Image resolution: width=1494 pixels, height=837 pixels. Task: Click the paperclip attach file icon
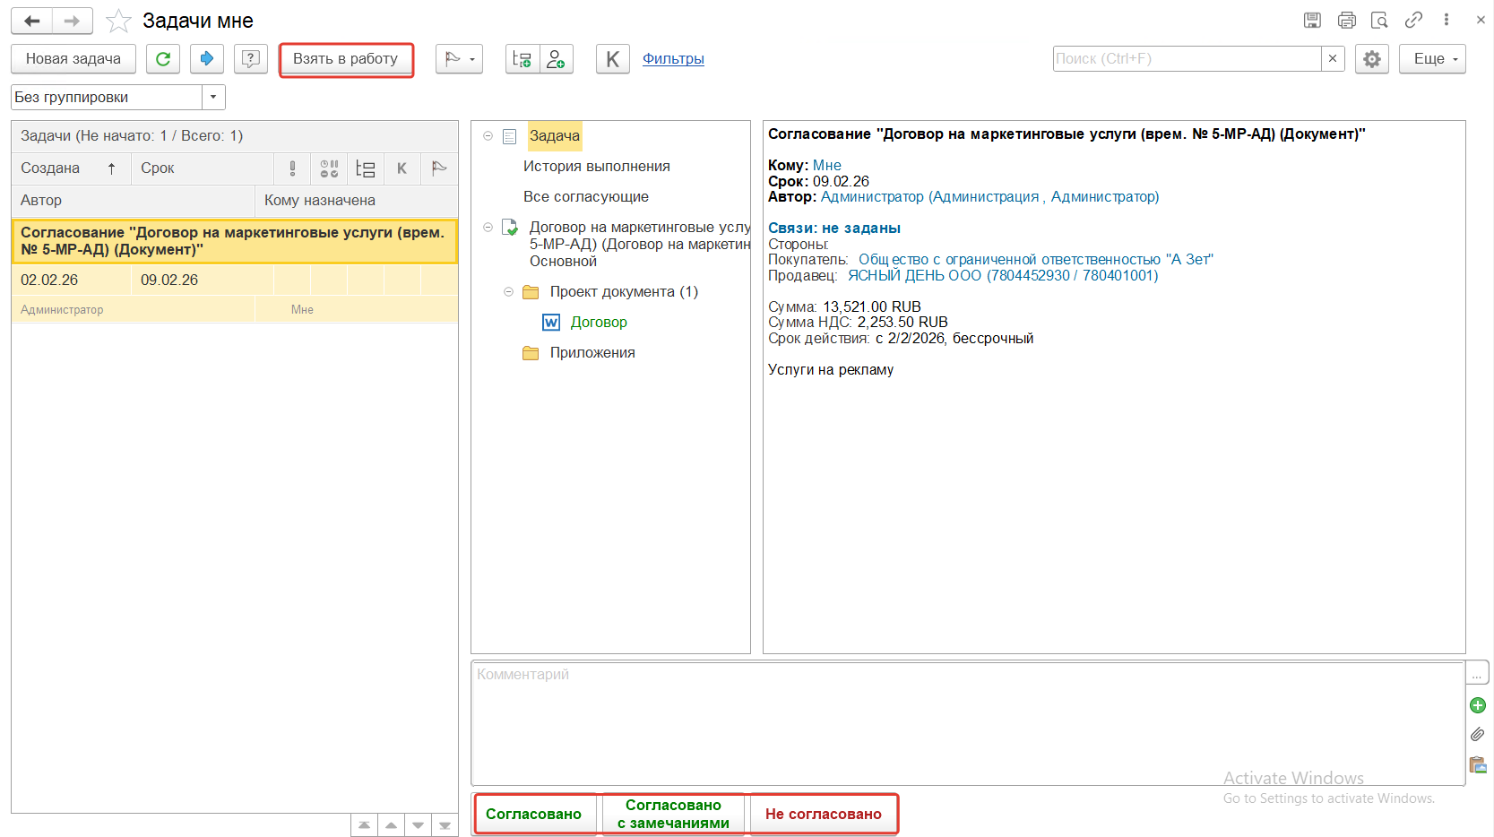pos(1477,735)
